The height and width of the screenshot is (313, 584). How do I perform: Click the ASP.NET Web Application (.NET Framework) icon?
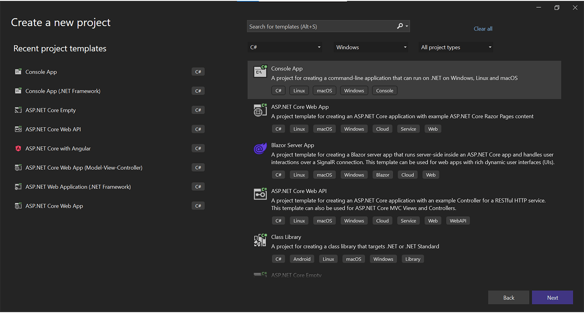(x=18, y=187)
